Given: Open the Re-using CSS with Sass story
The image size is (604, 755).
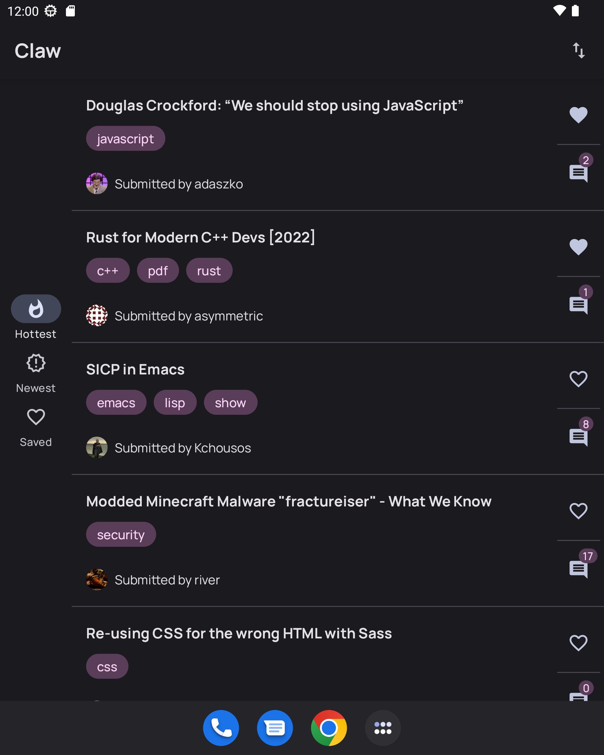Looking at the screenshot, I should 239,634.
